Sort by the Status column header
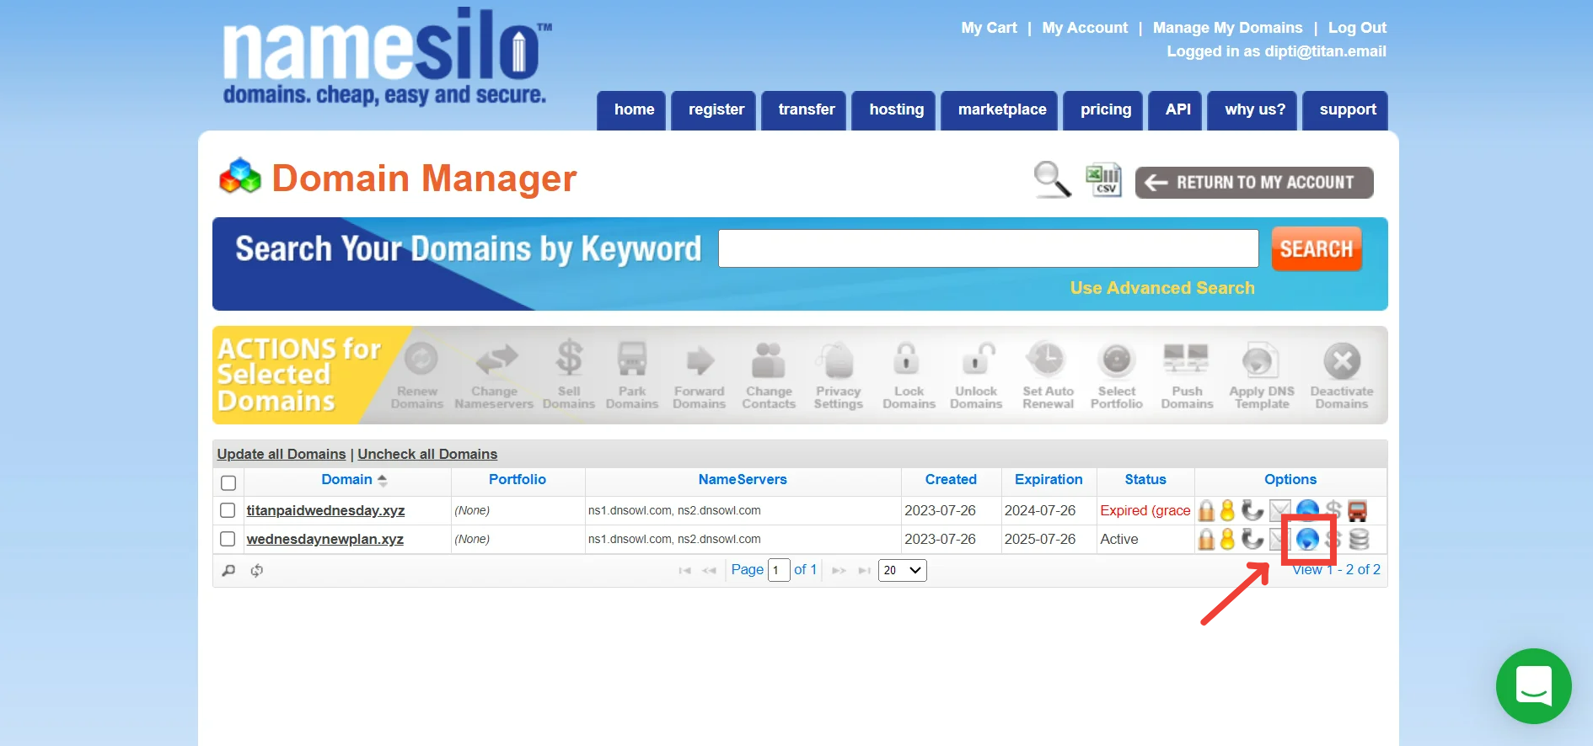The image size is (1593, 746). (x=1145, y=479)
